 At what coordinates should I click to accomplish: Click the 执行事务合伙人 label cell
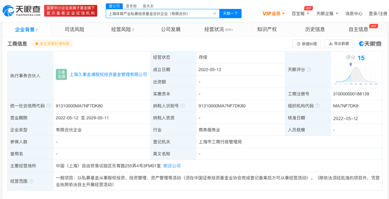pyautogui.click(x=31, y=75)
